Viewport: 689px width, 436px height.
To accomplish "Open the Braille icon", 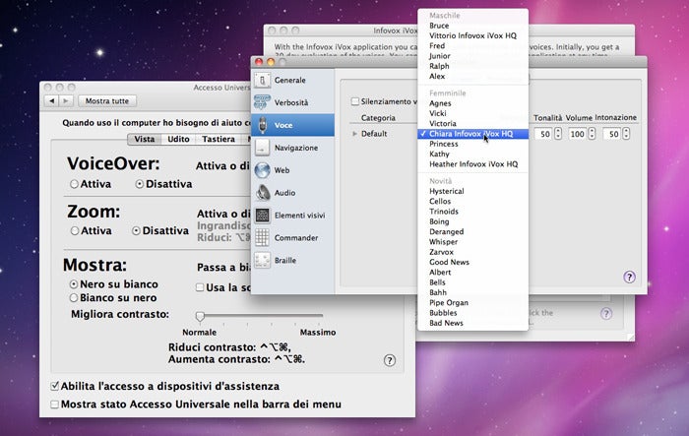I will (263, 260).
